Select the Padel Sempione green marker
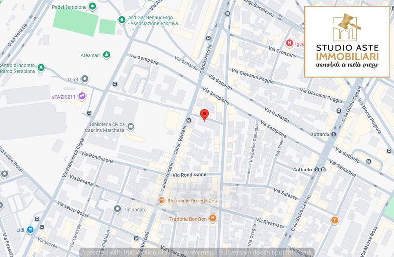 click(x=92, y=7)
